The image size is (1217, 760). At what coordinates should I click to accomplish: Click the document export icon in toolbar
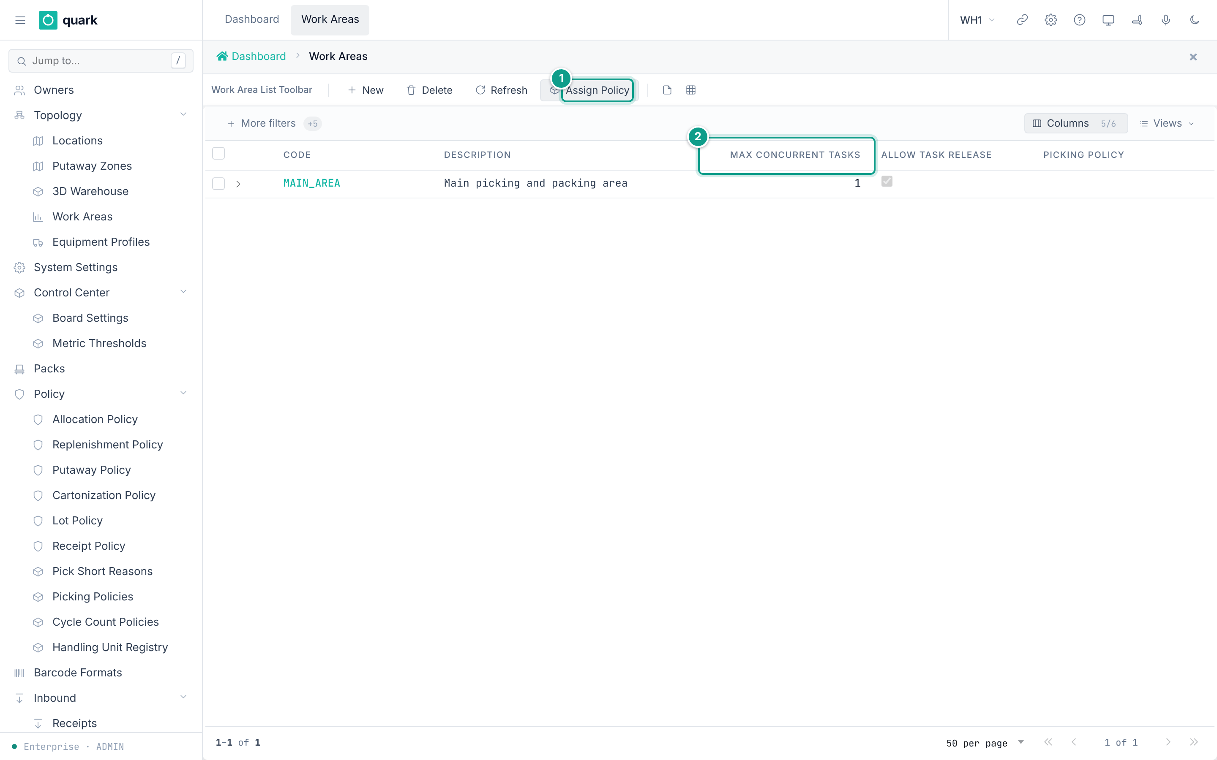click(667, 90)
